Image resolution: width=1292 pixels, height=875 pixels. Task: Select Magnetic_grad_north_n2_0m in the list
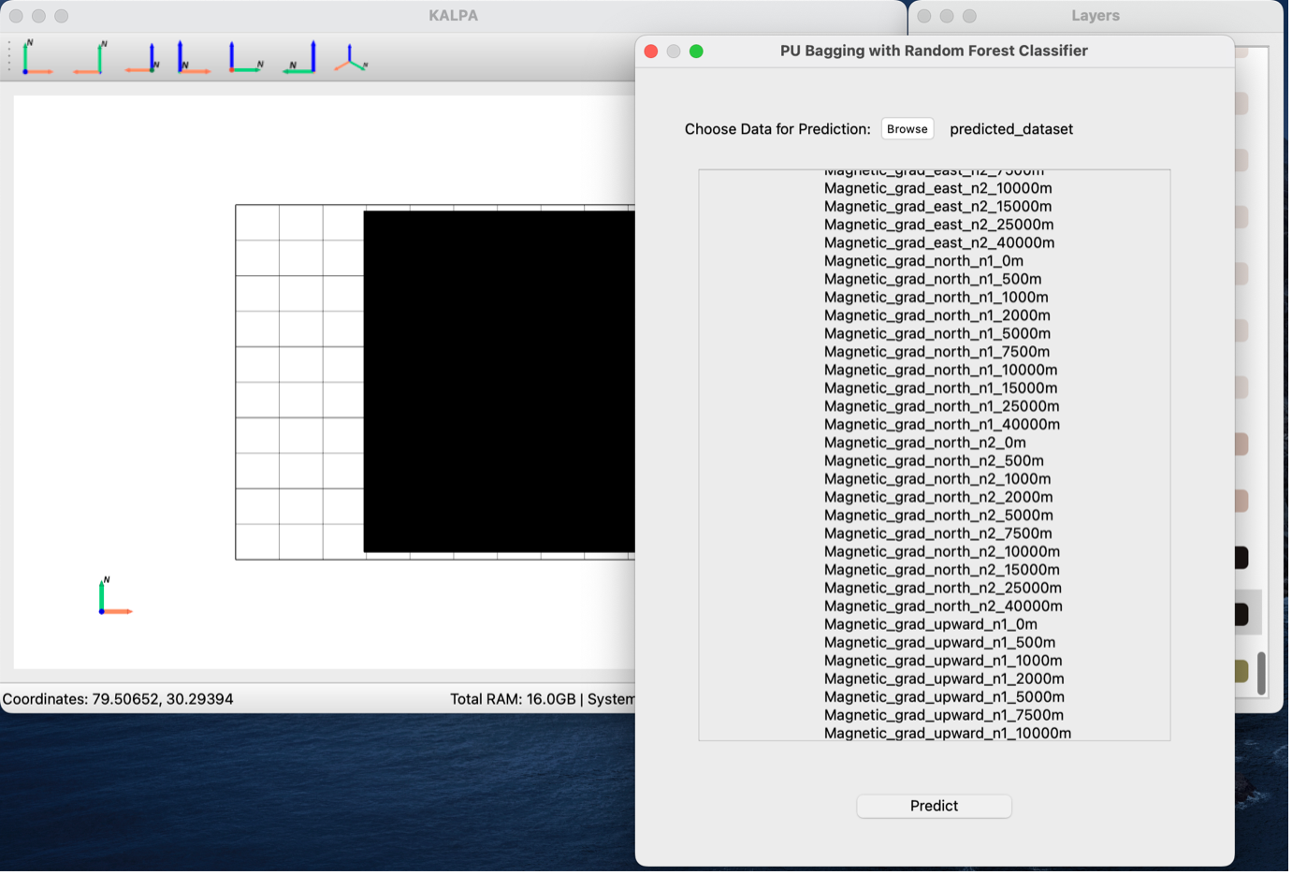point(927,443)
